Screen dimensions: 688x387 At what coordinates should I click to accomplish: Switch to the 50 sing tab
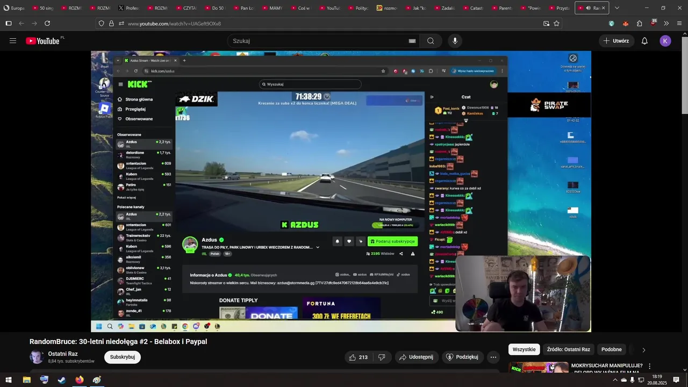(44, 8)
